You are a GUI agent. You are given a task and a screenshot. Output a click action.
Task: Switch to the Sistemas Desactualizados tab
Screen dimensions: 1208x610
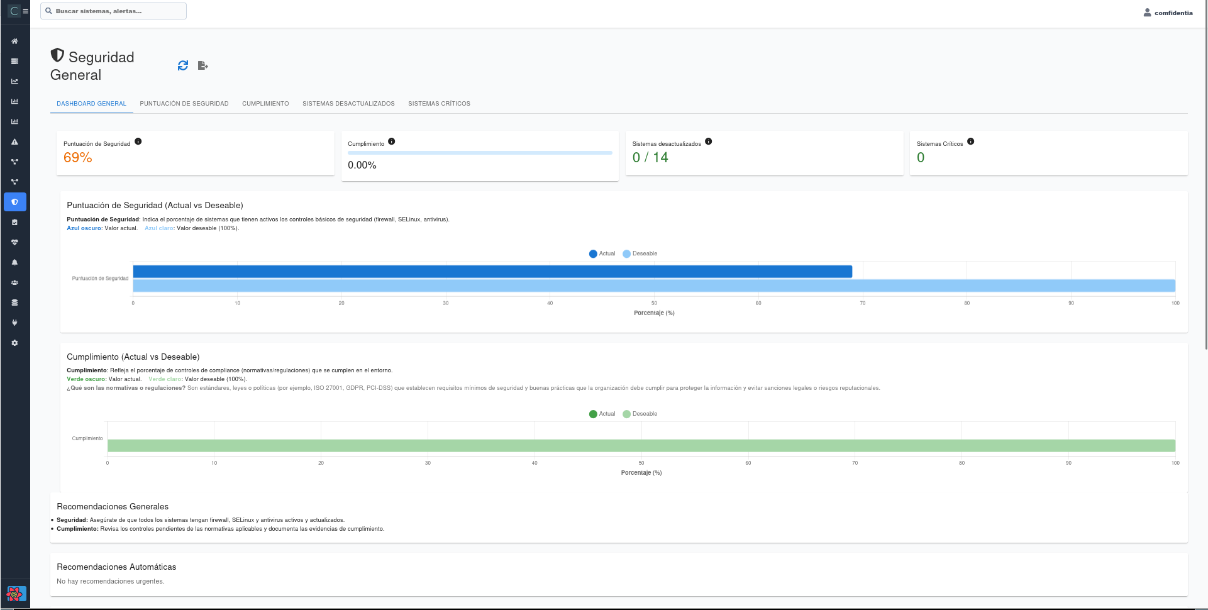348,104
